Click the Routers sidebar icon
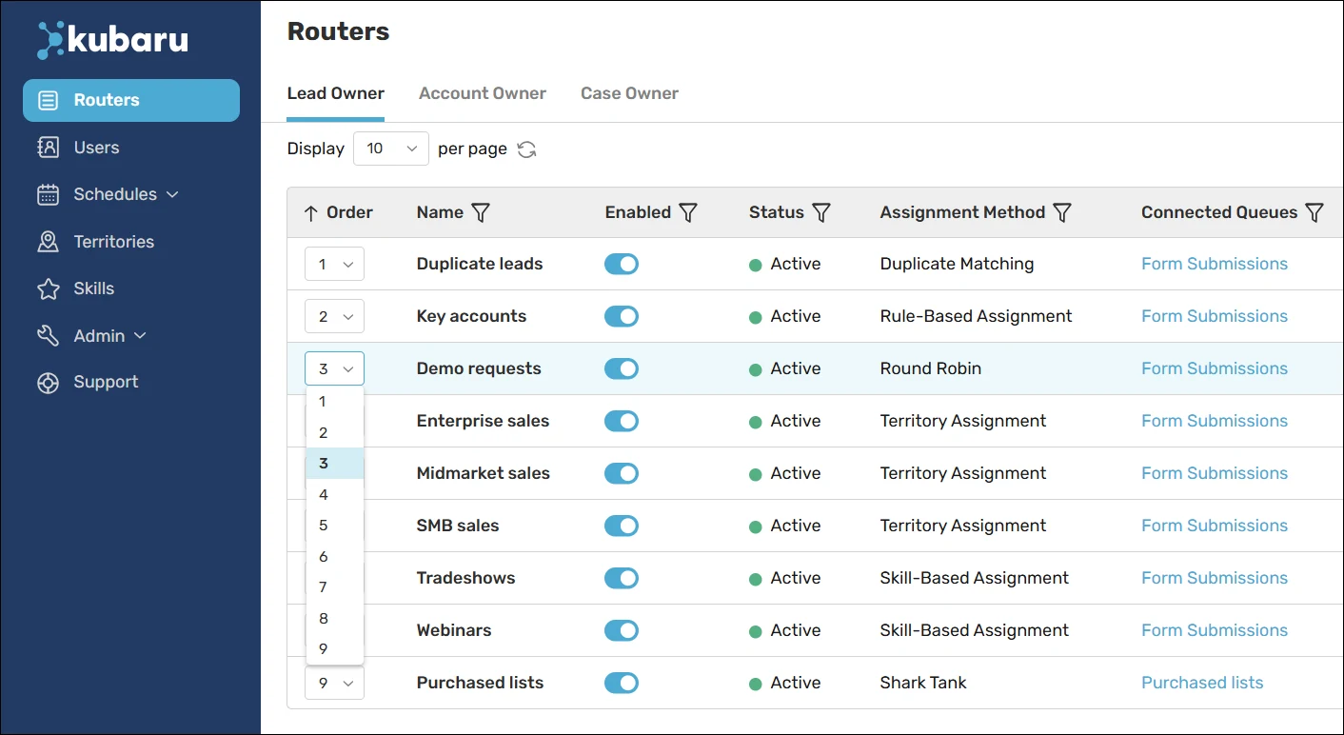This screenshot has width=1344, height=735. pos(48,100)
